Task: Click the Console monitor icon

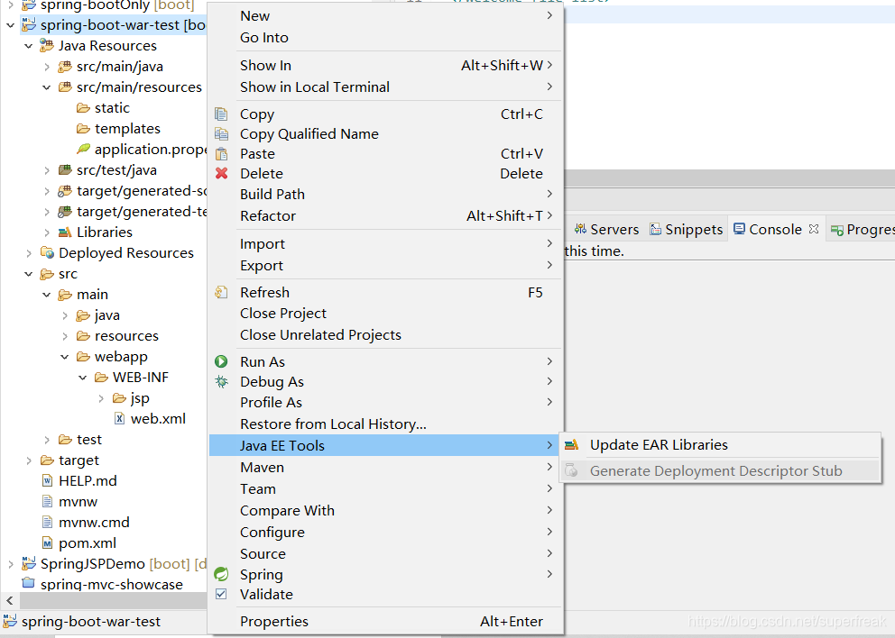Action: pyautogui.click(x=739, y=229)
